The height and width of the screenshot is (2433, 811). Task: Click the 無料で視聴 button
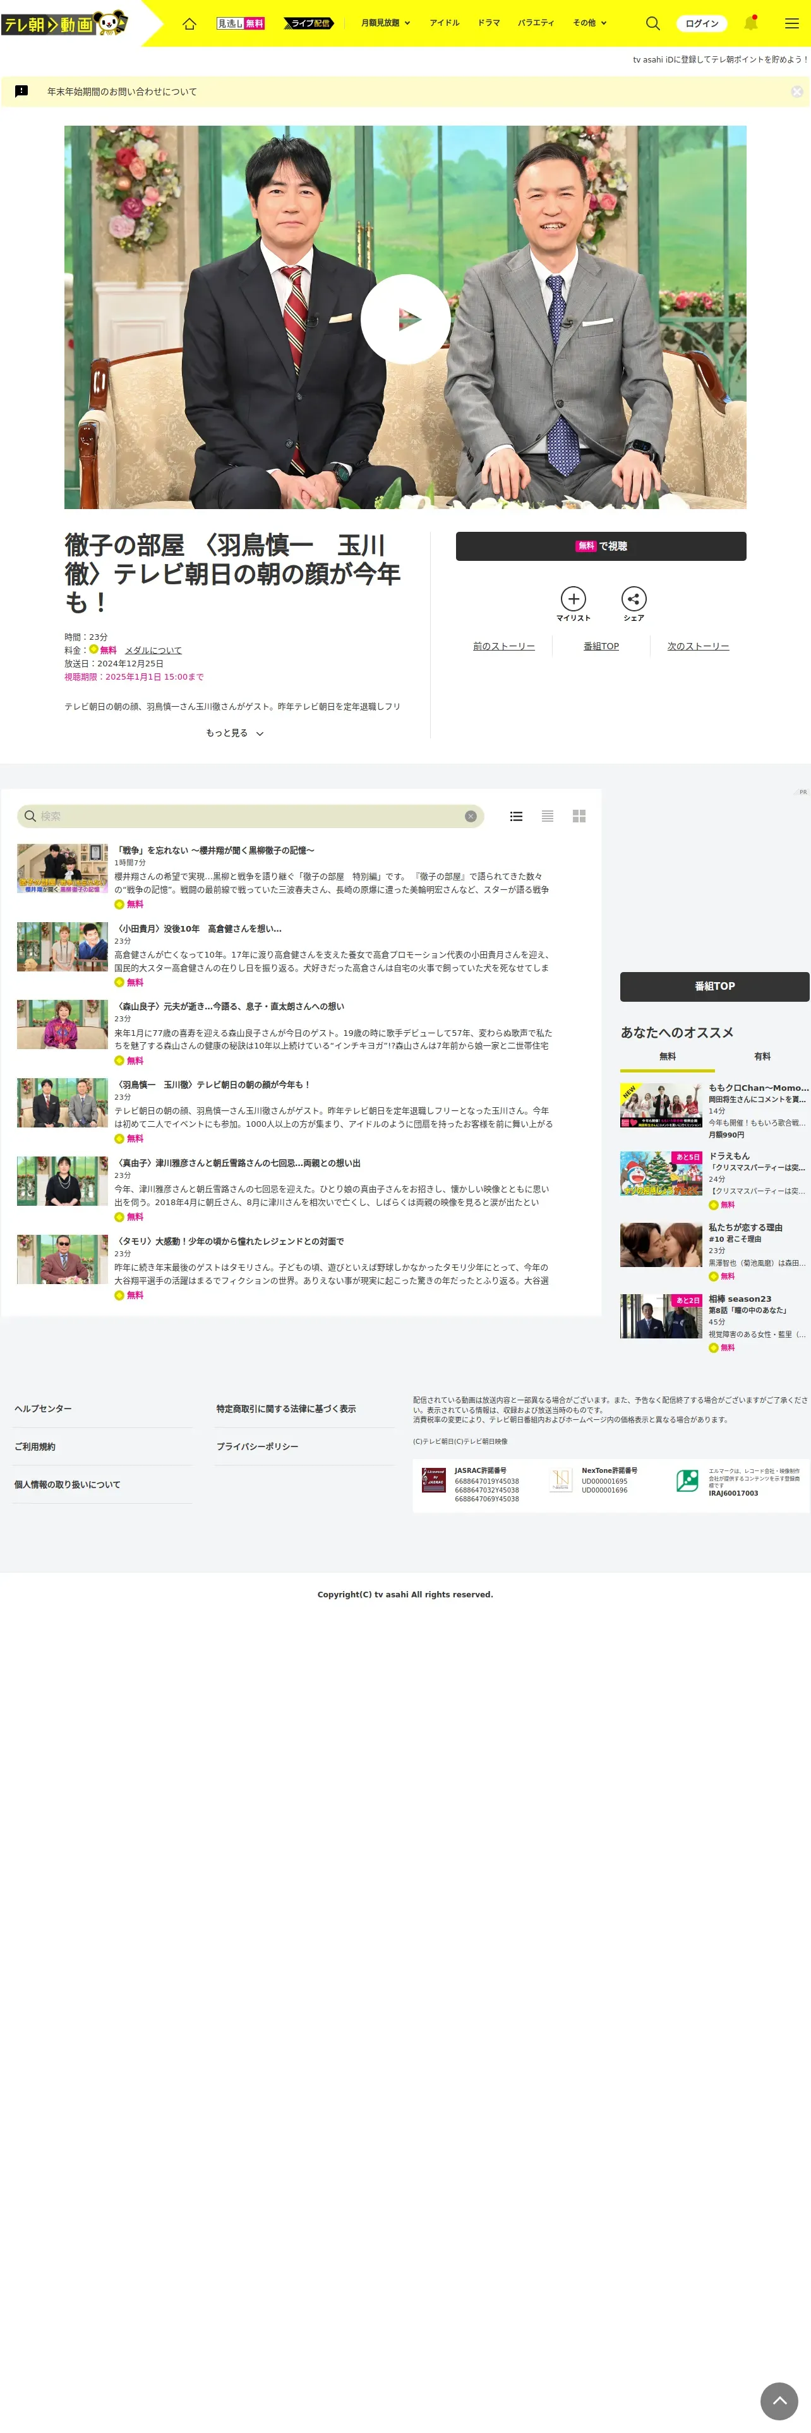point(601,546)
